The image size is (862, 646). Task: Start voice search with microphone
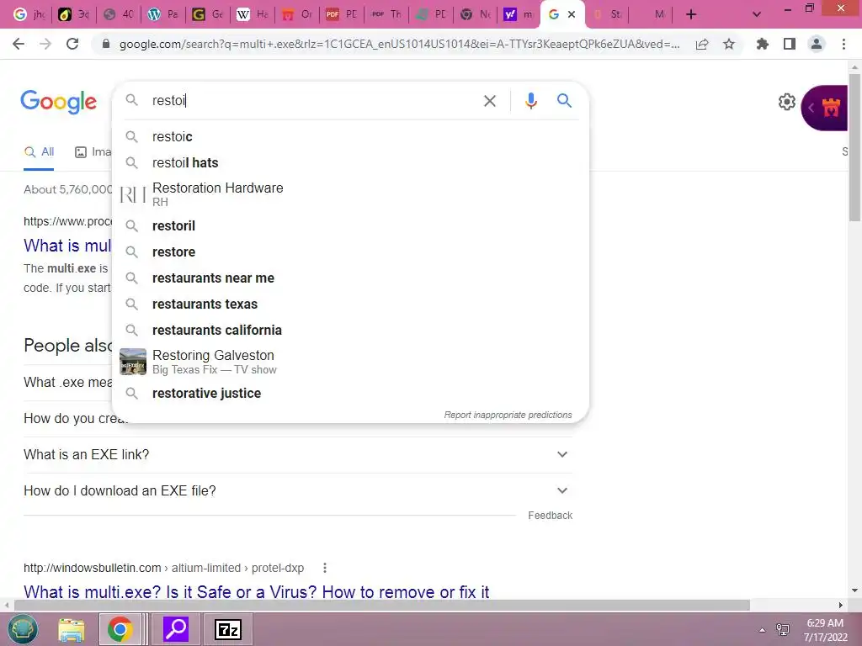click(x=530, y=101)
